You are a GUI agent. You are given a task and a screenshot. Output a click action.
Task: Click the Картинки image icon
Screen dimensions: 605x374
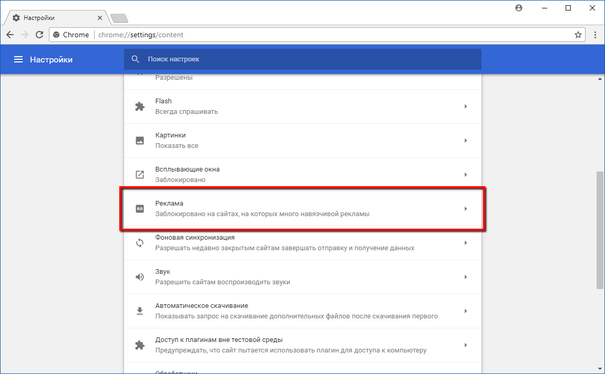point(140,141)
